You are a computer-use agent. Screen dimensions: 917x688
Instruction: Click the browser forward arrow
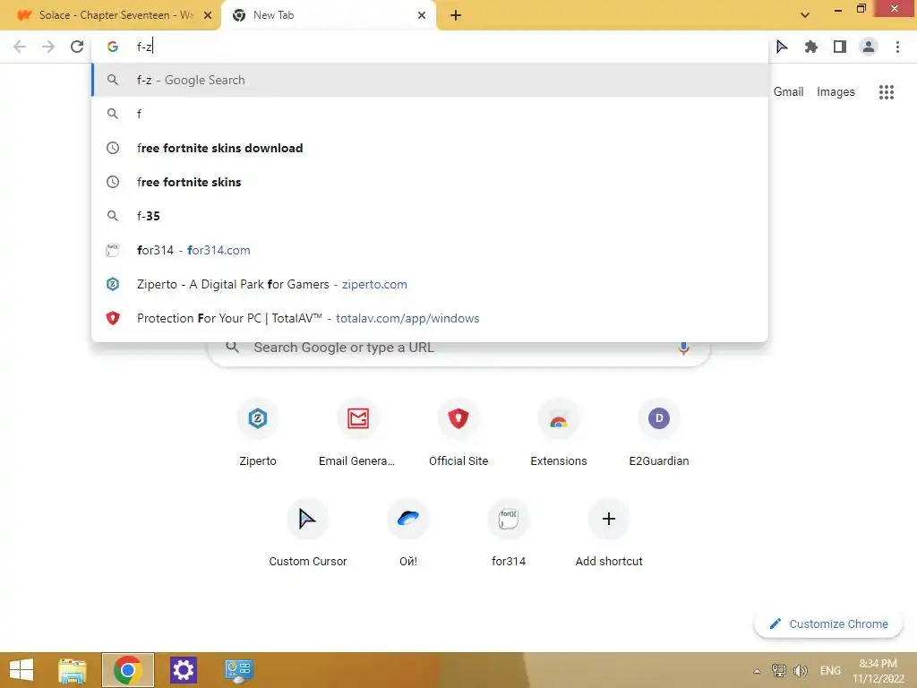click(x=48, y=47)
